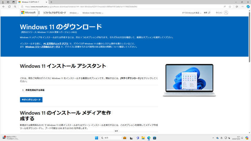This screenshot has width=251, height=141.
Task: Click the IME あ input mode indicator
Action: point(222,138)
